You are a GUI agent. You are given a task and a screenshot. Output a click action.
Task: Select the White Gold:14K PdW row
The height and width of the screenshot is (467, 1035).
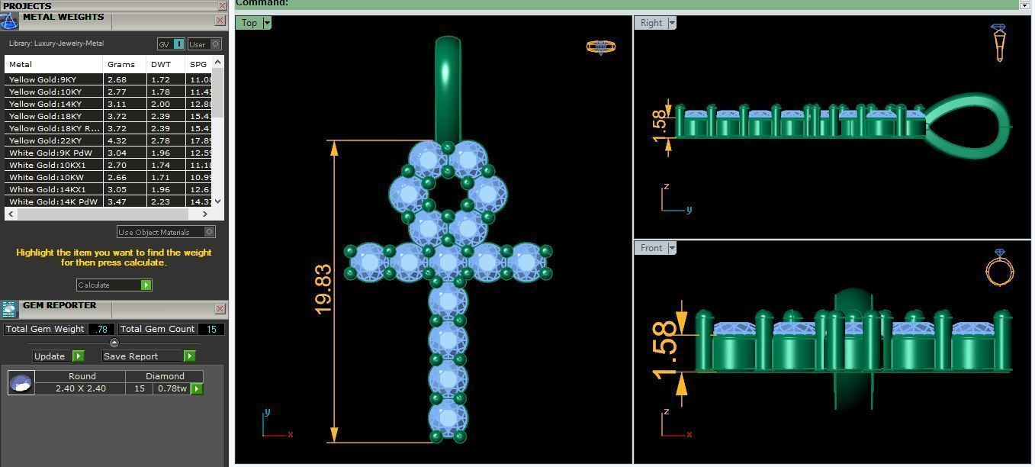(108, 201)
